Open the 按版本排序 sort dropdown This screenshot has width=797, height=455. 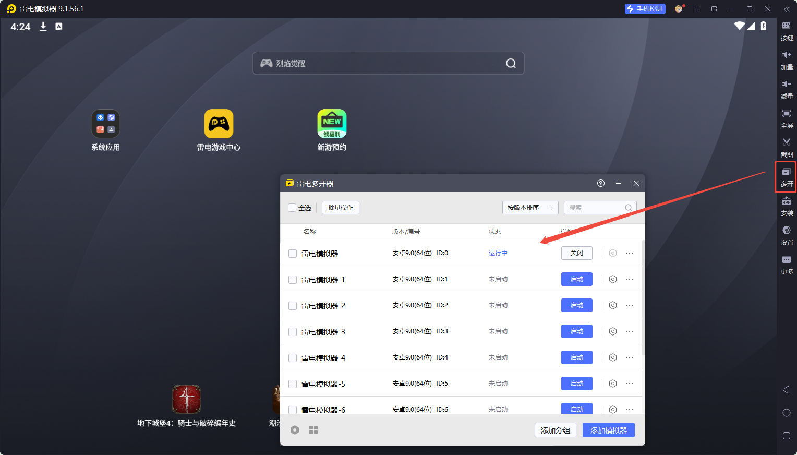tap(530, 208)
